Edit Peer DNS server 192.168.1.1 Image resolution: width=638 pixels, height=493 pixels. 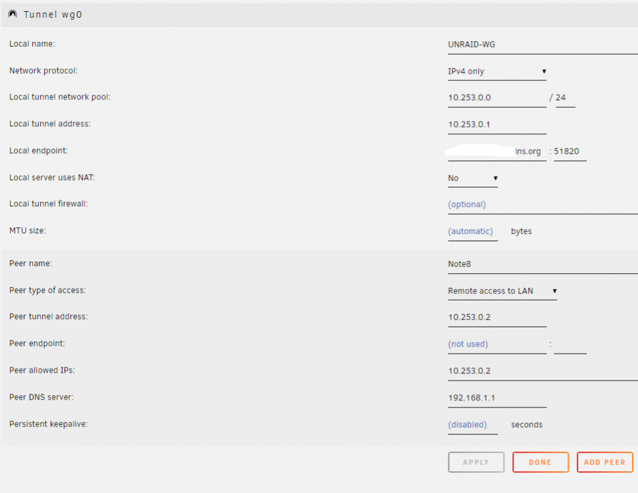tap(497, 398)
